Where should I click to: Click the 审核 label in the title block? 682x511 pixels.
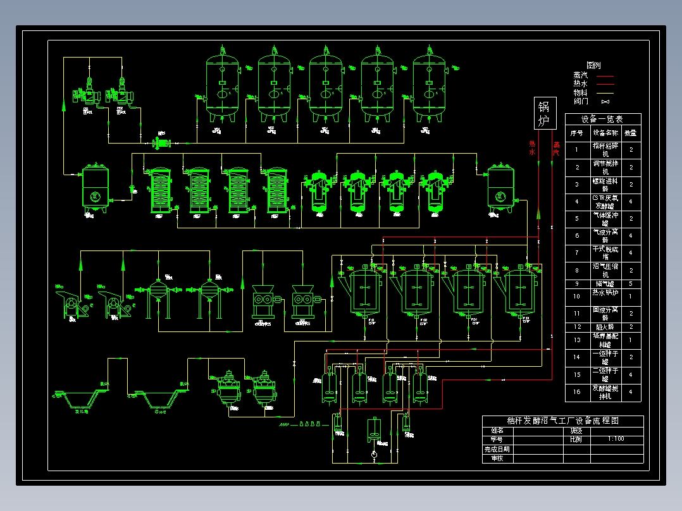497,459
